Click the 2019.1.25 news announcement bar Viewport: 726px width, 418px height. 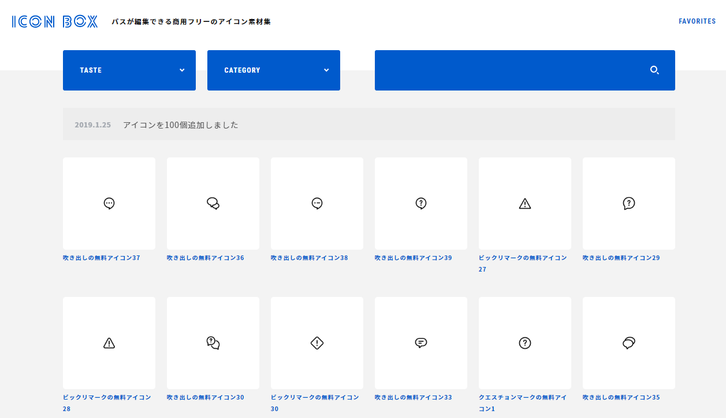click(x=368, y=125)
